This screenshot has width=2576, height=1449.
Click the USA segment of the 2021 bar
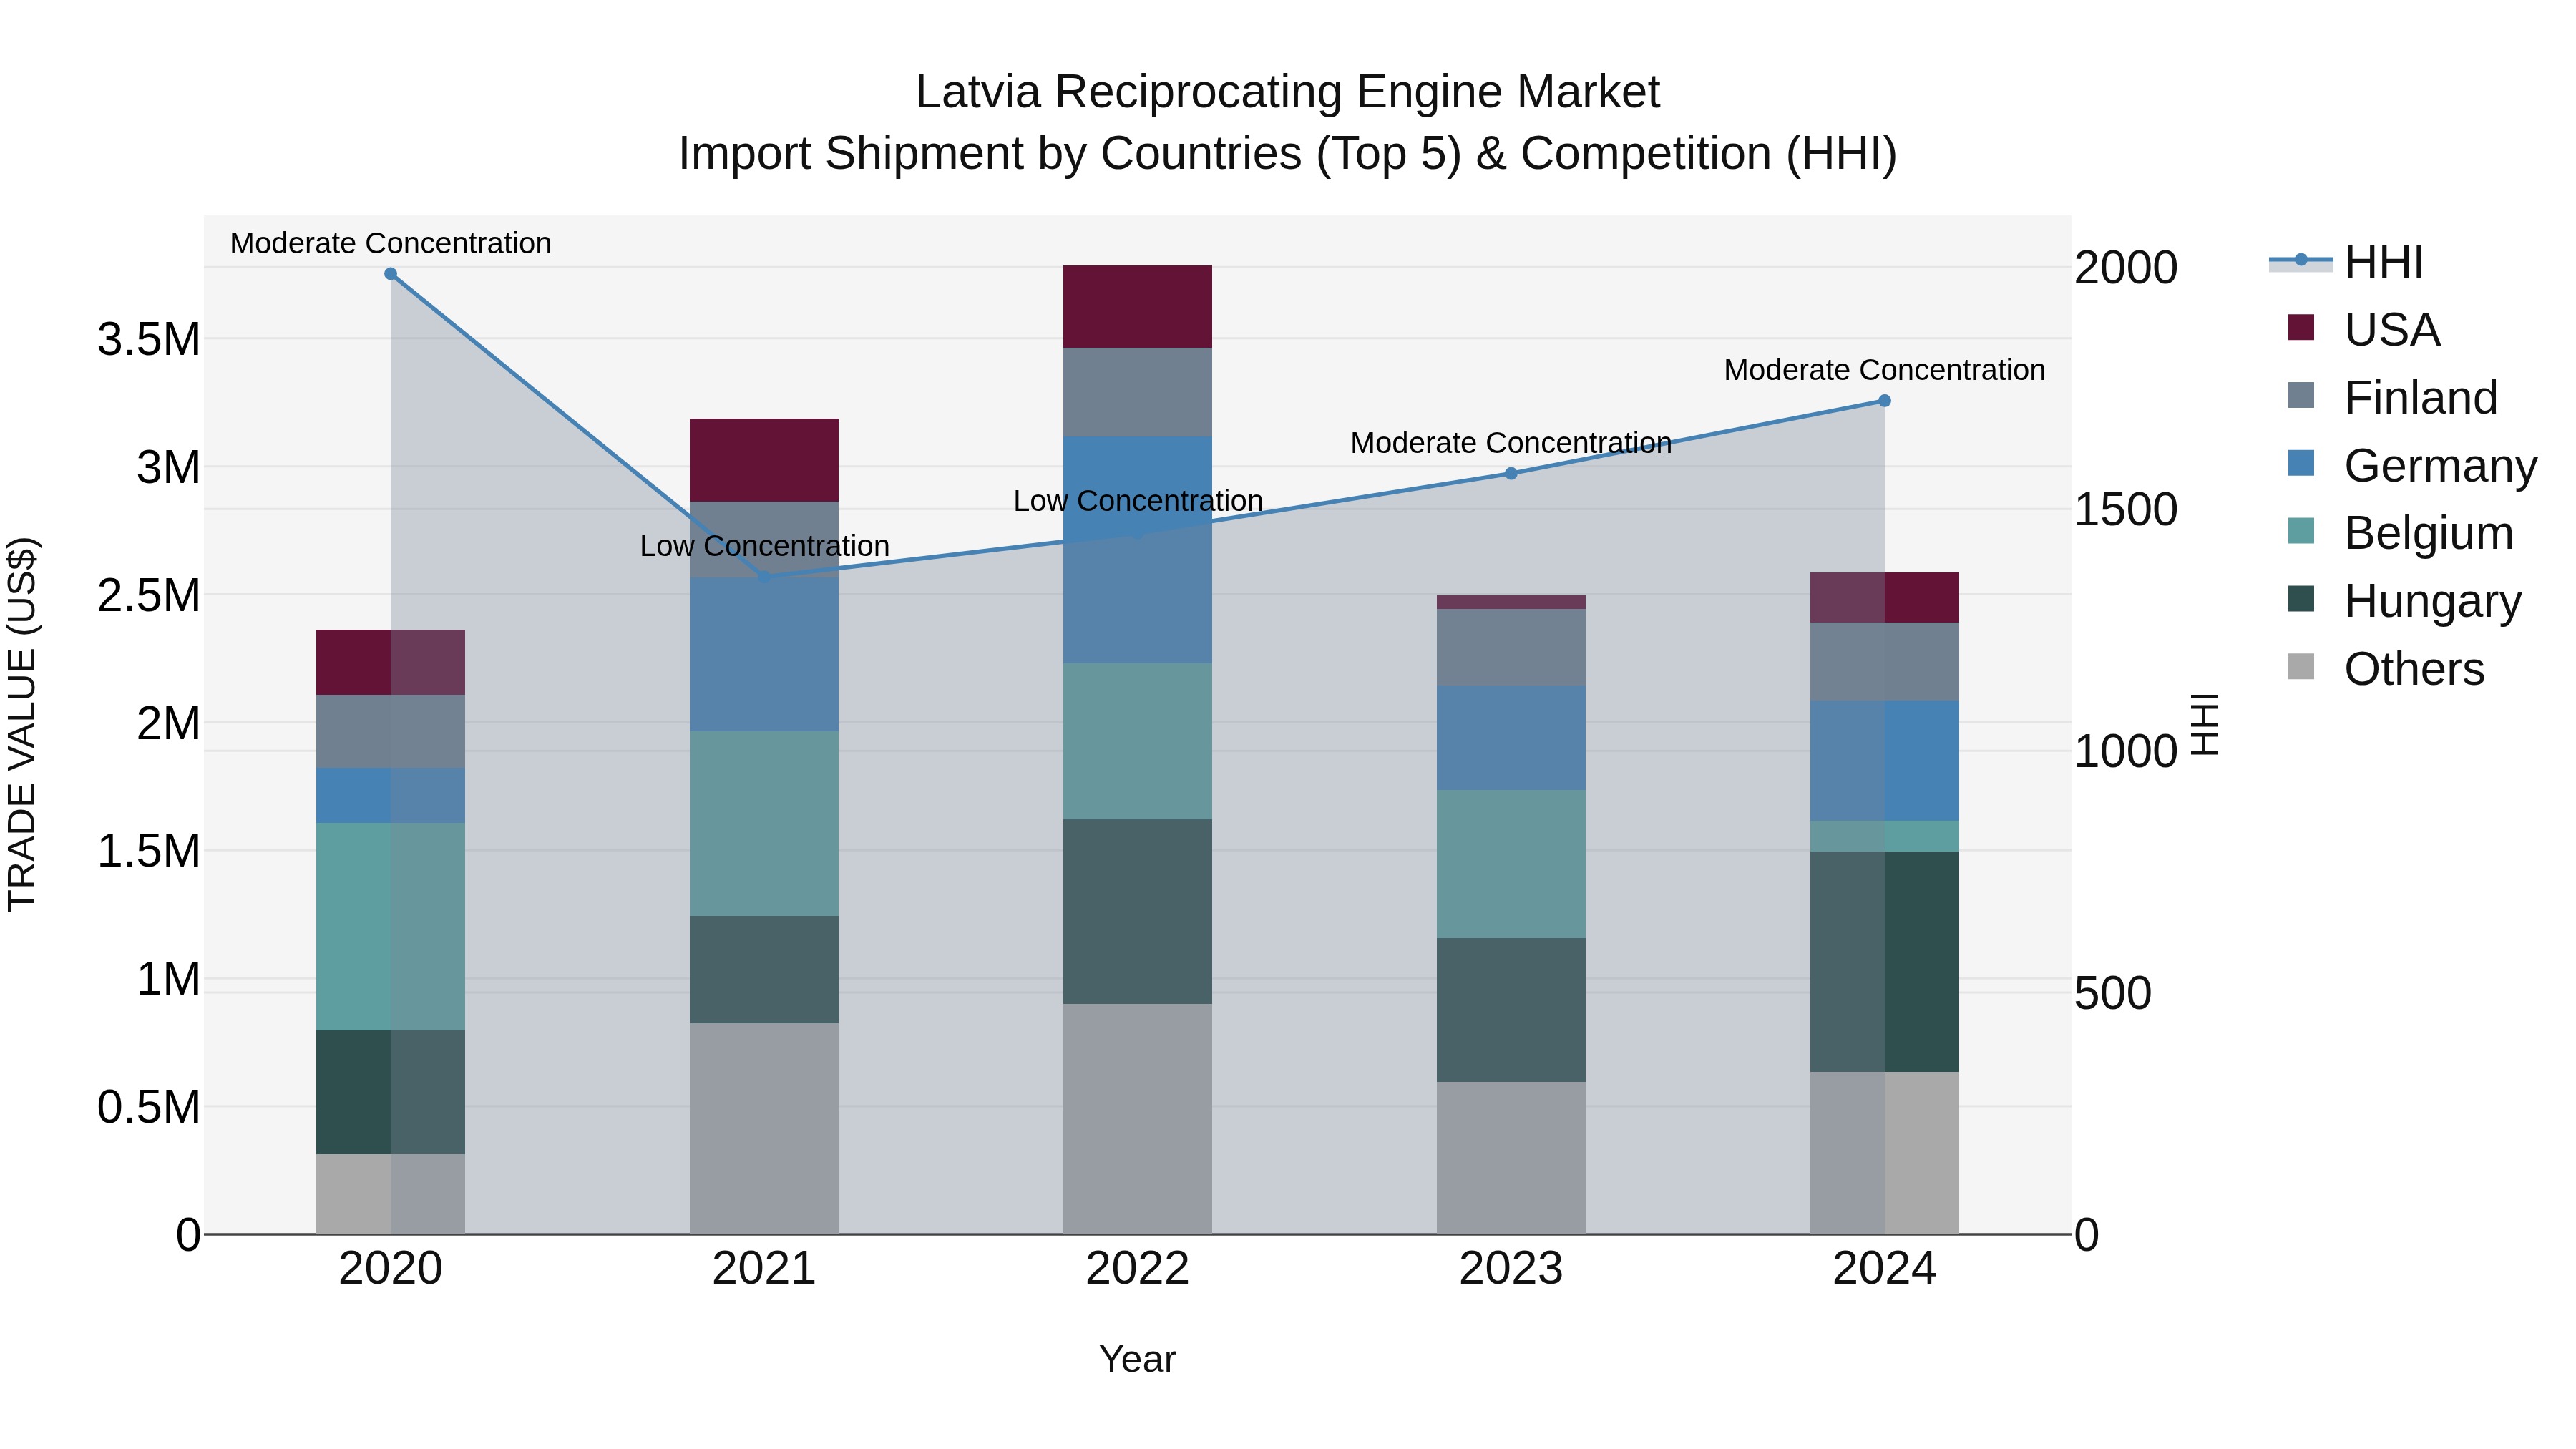pos(764,460)
